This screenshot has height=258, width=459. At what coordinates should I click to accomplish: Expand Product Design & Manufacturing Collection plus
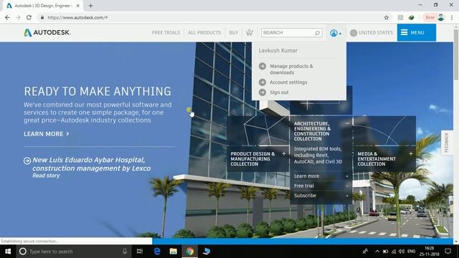[284, 153]
